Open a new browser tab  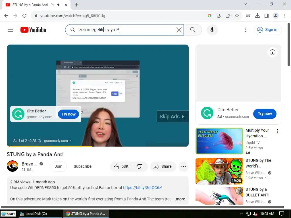[77, 5]
